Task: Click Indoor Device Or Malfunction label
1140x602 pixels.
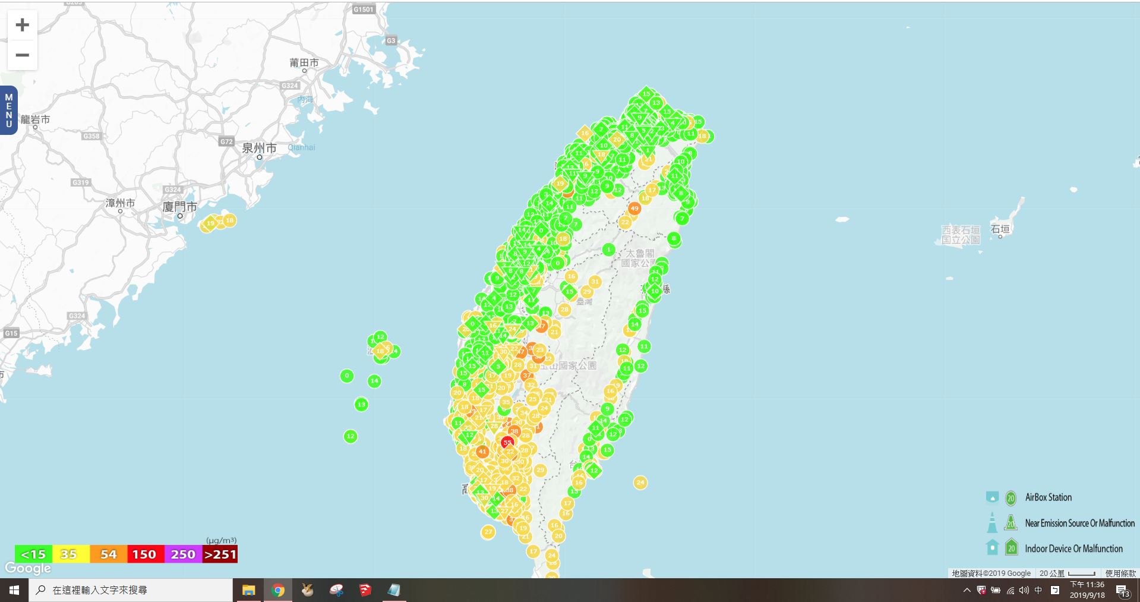Action: (x=1073, y=549)
